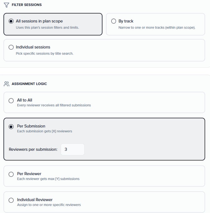Click the "ASSIGNMENT LOGIC" section heading
210x213 pixels.
pyautogui.click(x=29, y=84)
